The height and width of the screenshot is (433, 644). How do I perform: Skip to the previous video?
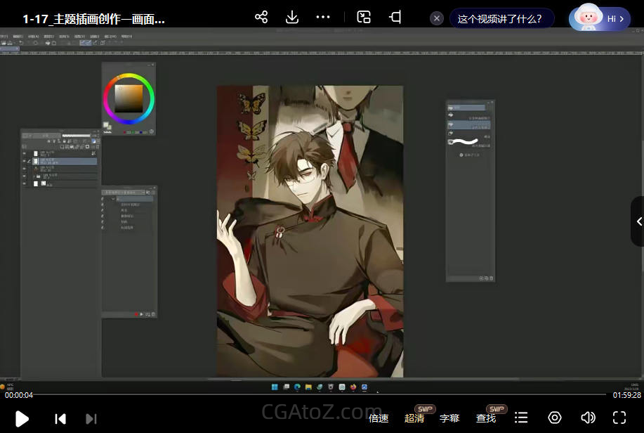(x=60, y=419)
